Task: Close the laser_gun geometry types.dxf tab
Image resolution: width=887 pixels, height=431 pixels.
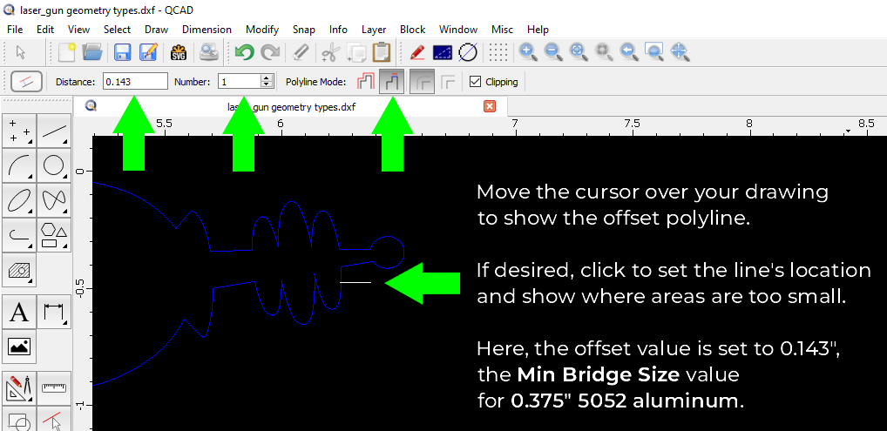Action: pyautogui.click(x=489, y=106)
